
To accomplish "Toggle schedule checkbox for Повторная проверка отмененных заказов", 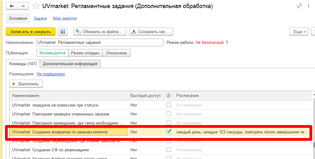I will [x=168, y=114].
